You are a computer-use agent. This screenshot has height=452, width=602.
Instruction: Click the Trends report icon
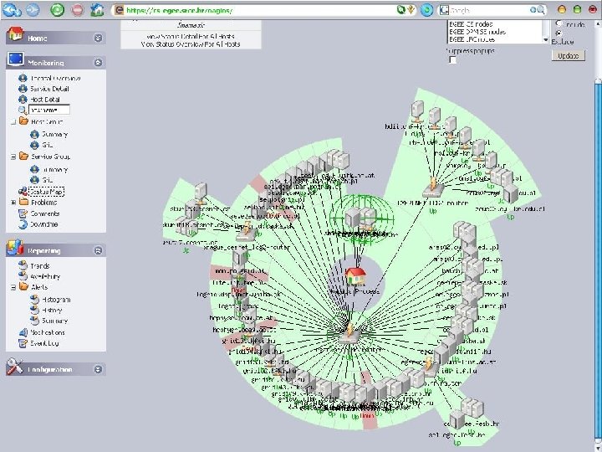(x=23, y=265)
